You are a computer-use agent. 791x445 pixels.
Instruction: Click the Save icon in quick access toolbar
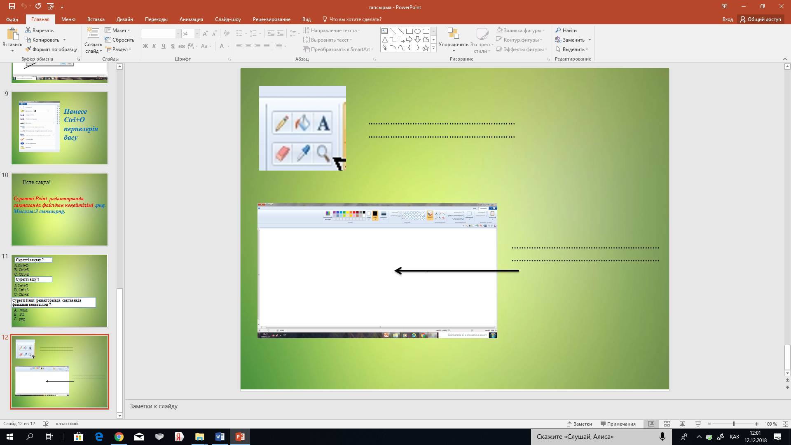click(12, 6)
